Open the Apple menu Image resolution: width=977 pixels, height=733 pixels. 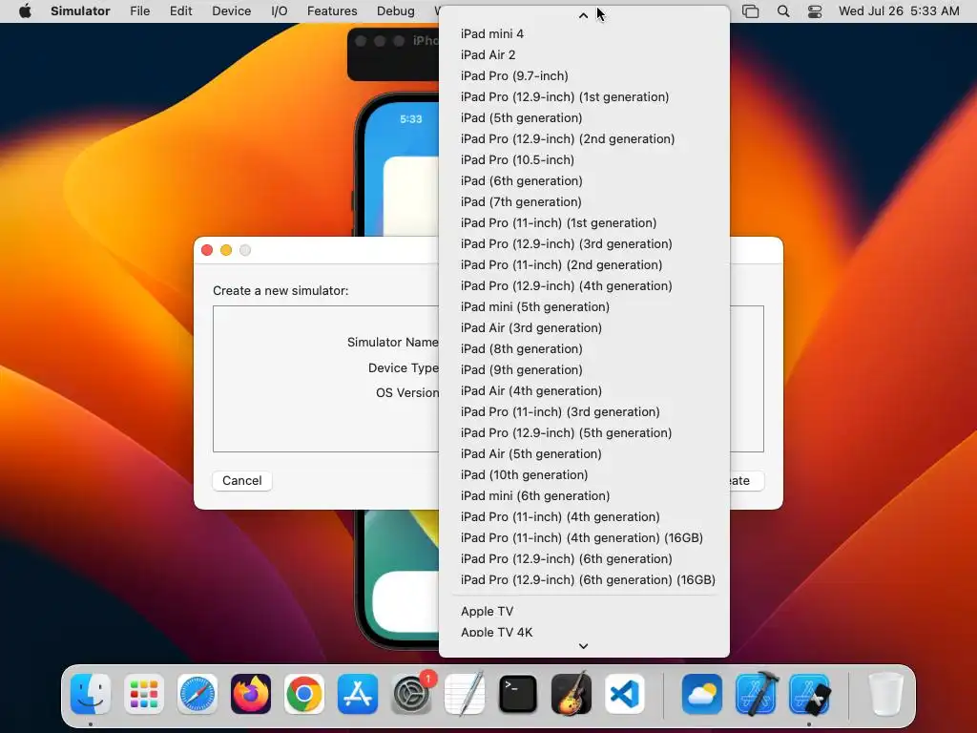pos(25,11)
